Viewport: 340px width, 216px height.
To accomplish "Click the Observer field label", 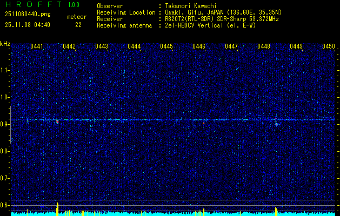I will [x=110, y=6].
